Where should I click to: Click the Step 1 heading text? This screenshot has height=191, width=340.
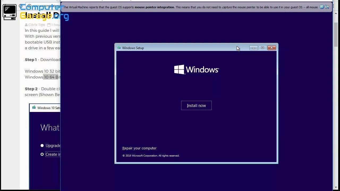(31, 59)
